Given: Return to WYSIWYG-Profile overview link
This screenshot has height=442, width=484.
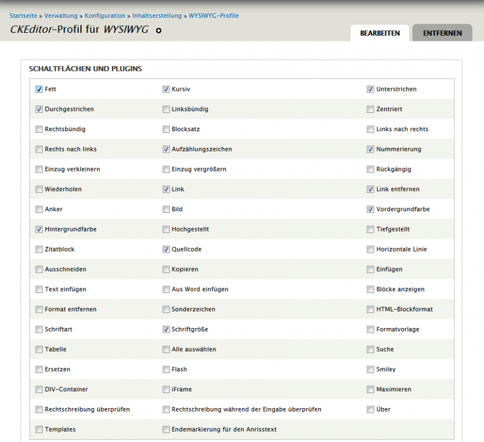Looking at the screenshot, I should click(214, 16).
